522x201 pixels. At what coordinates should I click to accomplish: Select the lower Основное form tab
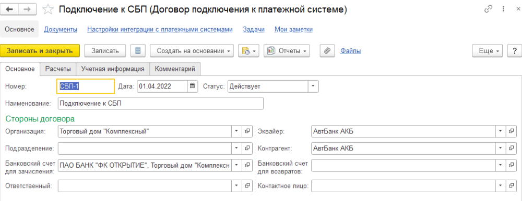coord(20,69)
